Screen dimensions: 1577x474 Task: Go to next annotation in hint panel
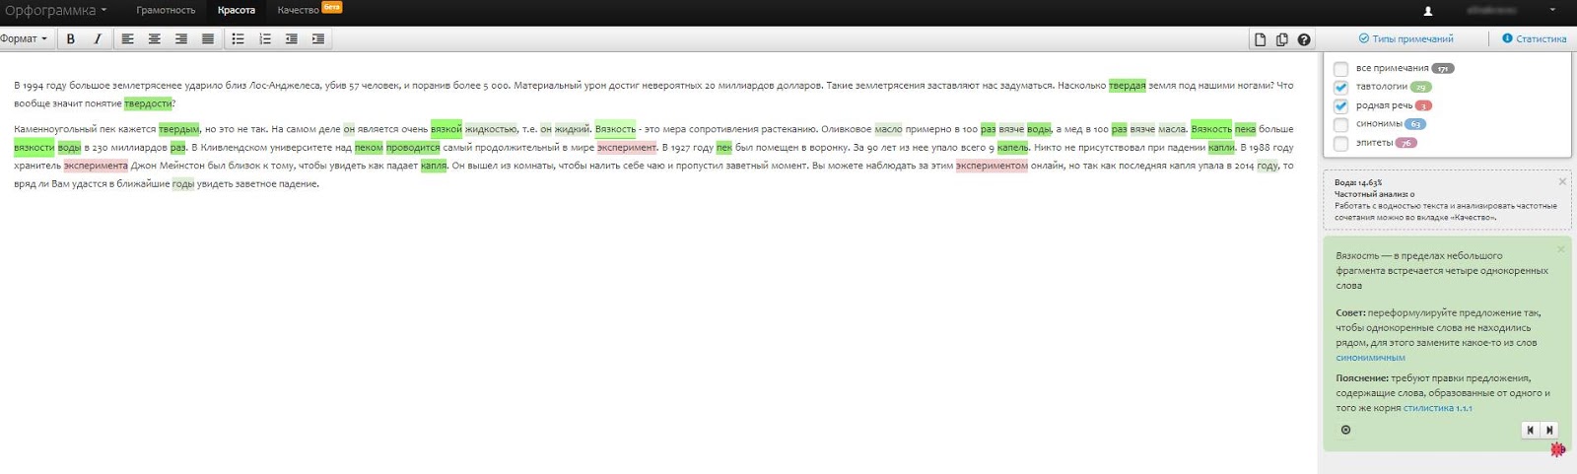1549,430
